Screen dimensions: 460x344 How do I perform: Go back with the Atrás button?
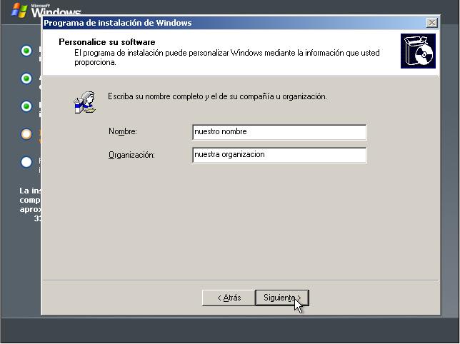pyautogui.click(x=229, y=298)
